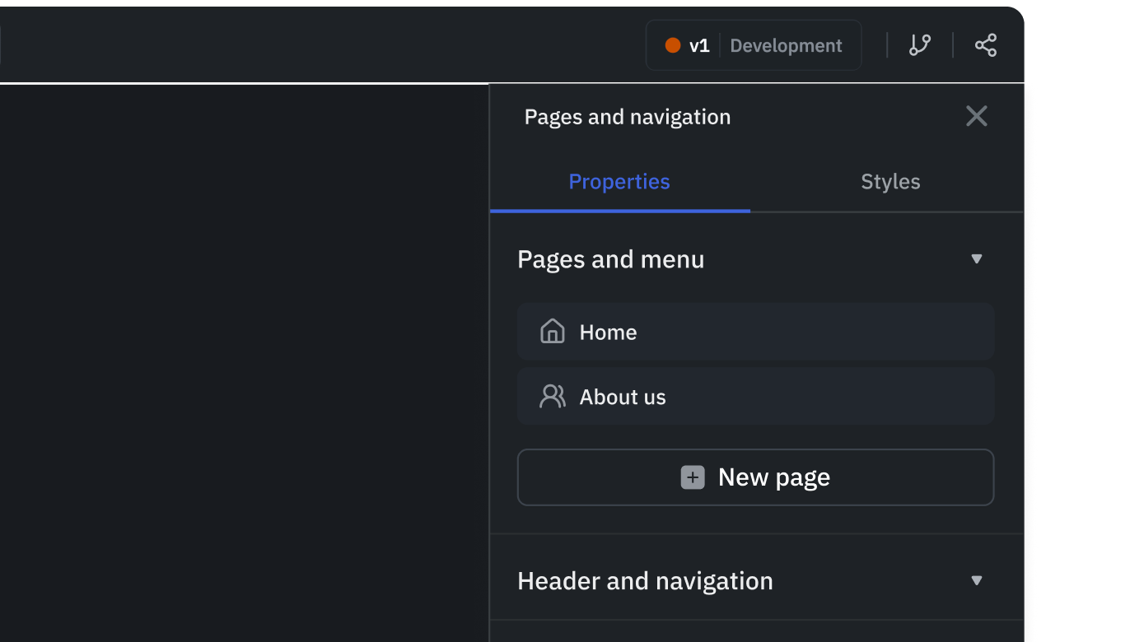Click the Header and navigation section title
1130x642 pixels.
645,581
